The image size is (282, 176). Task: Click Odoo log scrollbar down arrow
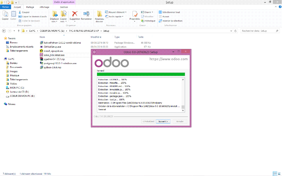183,111
